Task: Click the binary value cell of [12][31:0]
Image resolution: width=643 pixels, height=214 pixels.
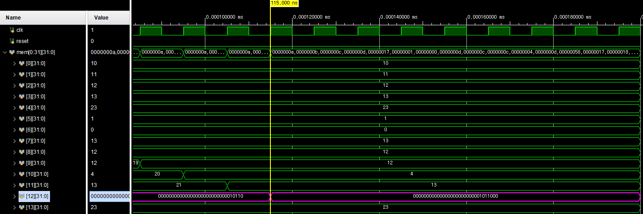Action: pos(109,196)
